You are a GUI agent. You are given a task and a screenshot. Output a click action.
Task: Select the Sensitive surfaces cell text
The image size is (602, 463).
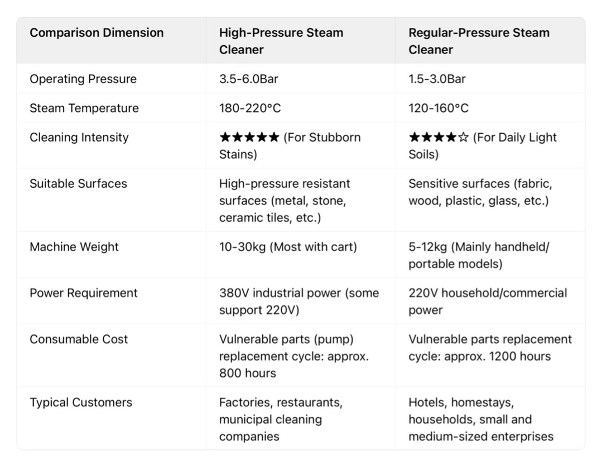click(480, 192)
